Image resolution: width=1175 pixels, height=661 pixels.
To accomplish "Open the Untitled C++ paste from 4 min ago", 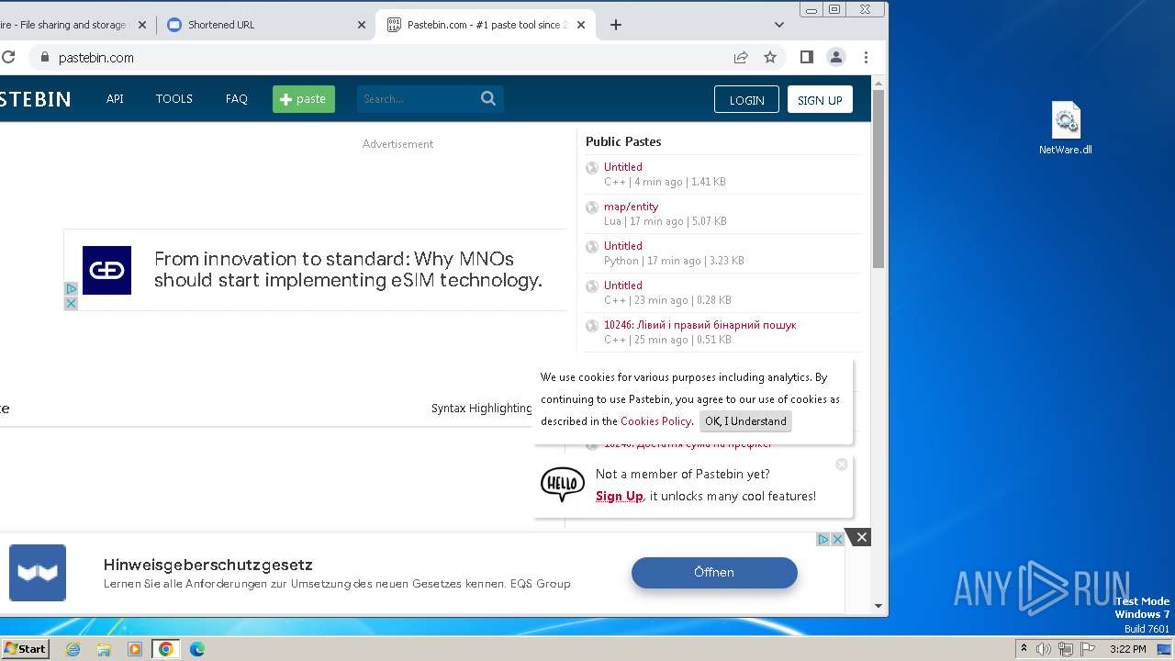I will tap(623, 167).
